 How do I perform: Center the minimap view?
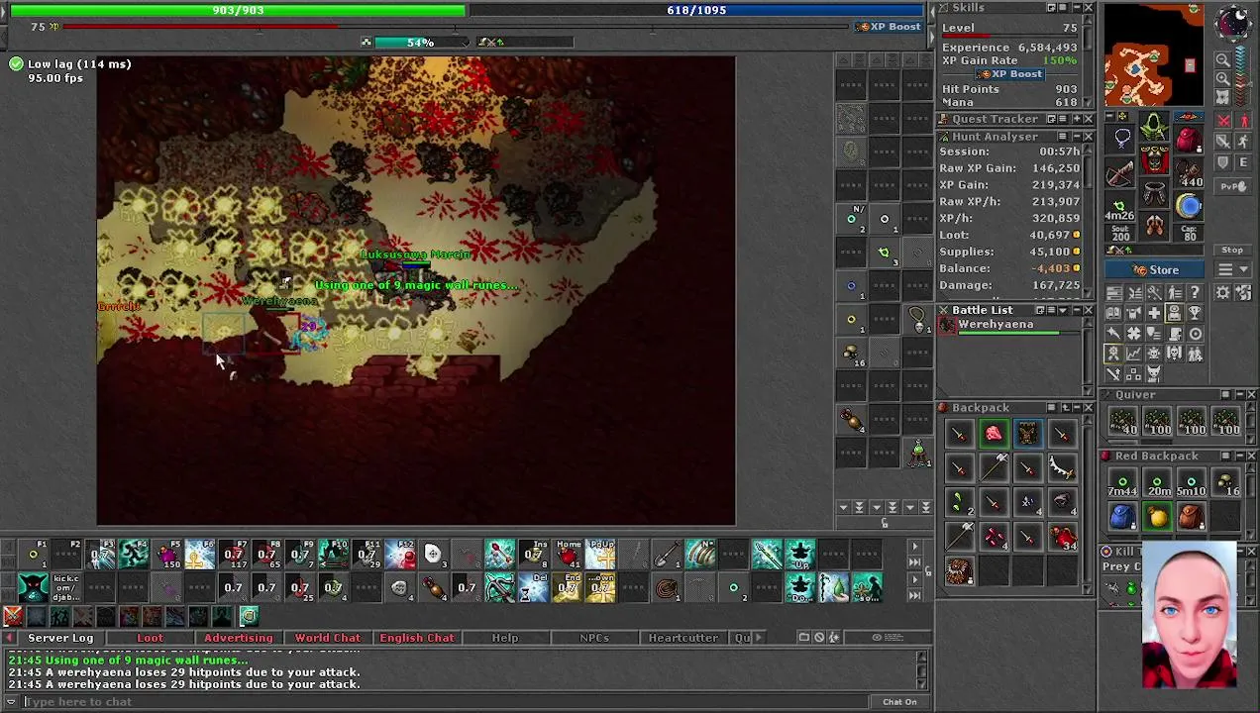coord(1223,97)
